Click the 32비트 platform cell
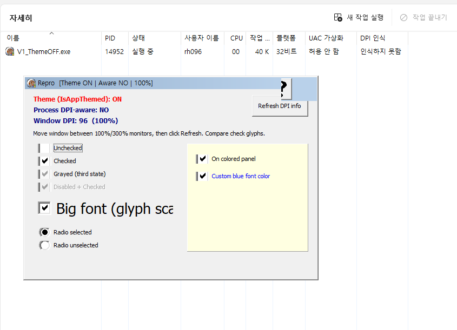 287,52
